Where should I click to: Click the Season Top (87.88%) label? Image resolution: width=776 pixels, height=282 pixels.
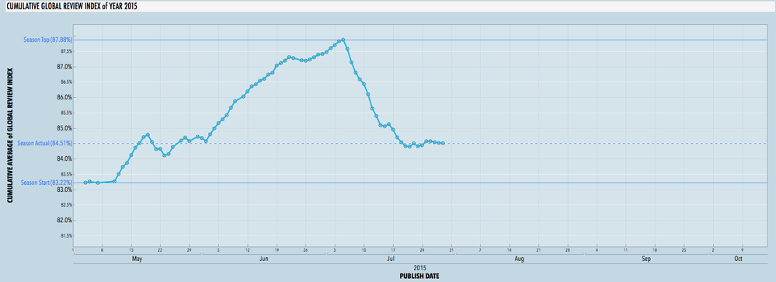[48, 40]
